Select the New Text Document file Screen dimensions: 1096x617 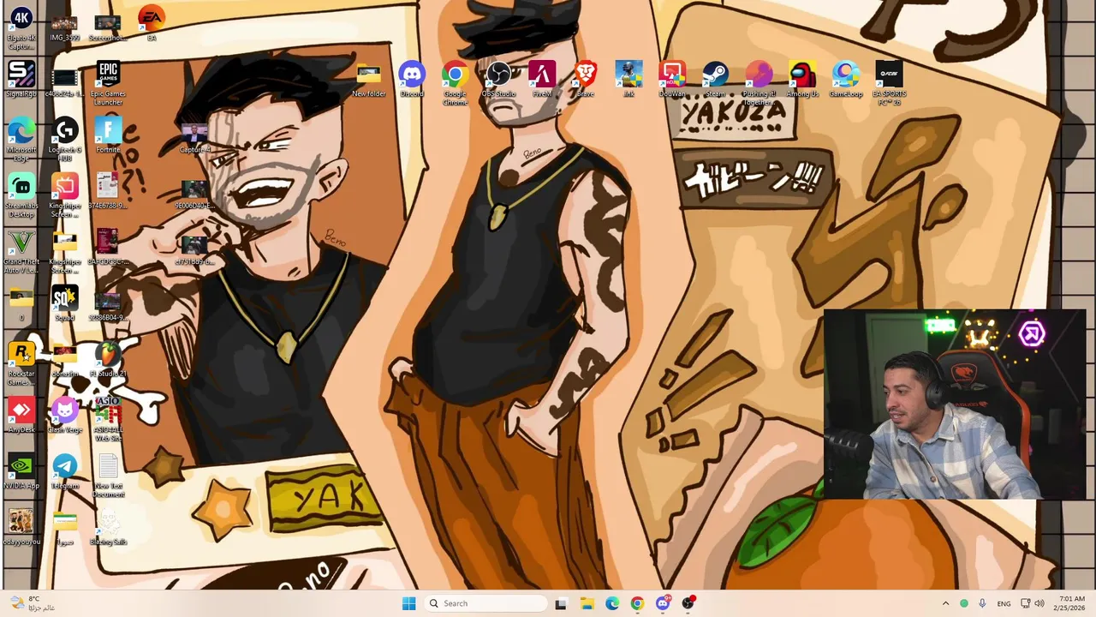[108, 476]
